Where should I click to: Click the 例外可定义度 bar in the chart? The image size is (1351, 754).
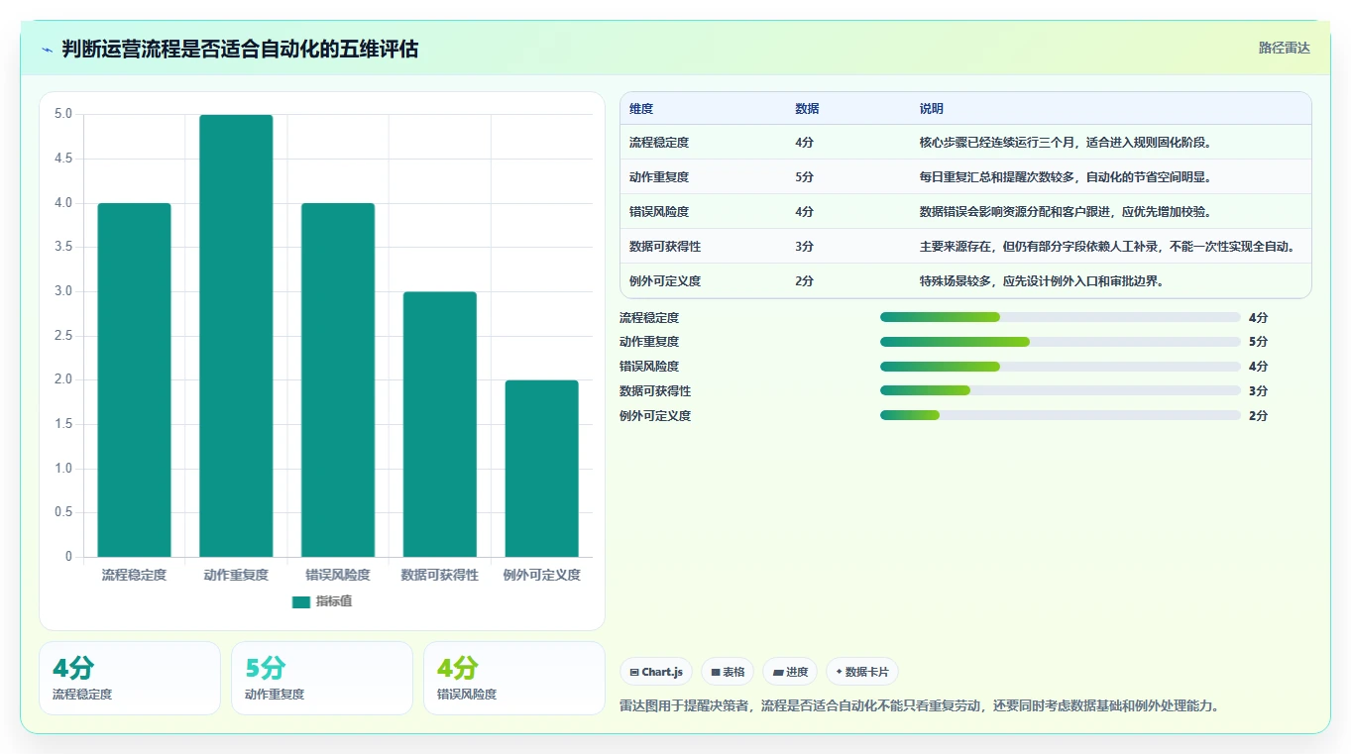pyautogui.click(x=541, y=469)
